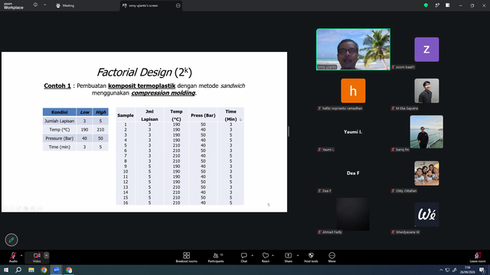Click the Leave room button
This screenshot has width=490, height=275.
(x=478, y=257)
